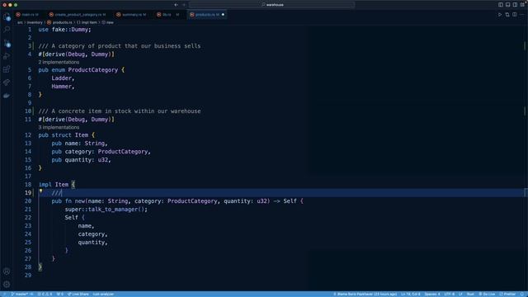Switch to the summary.rs tab
The height and width of the screenshot is (297, 528).
pyautogui.click(x=133, y=15)
